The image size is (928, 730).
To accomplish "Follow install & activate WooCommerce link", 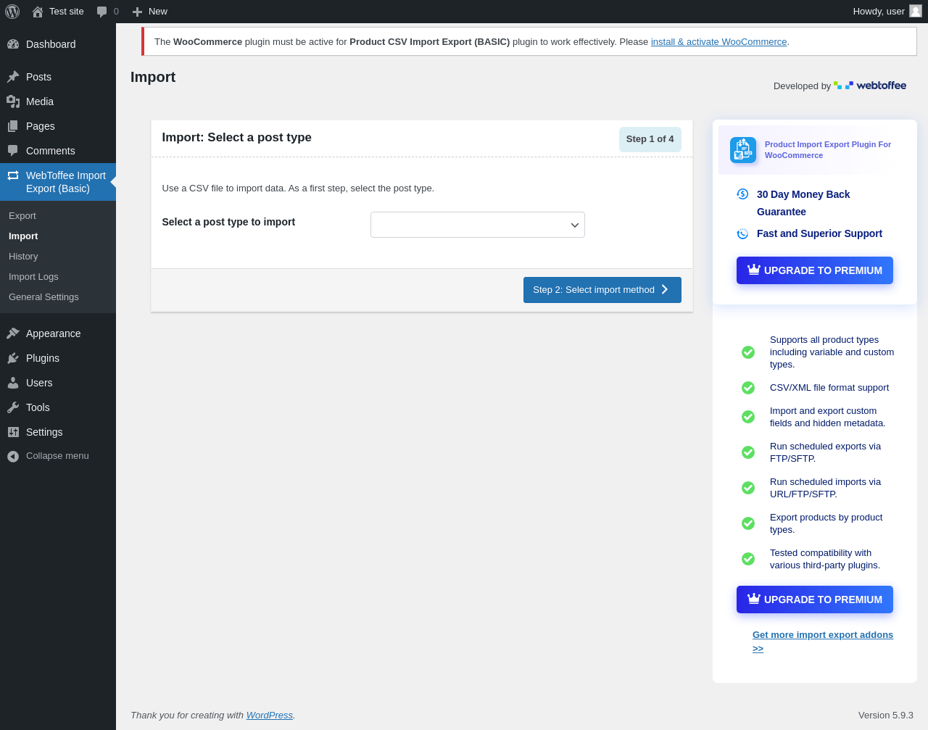I will [718, 42].
